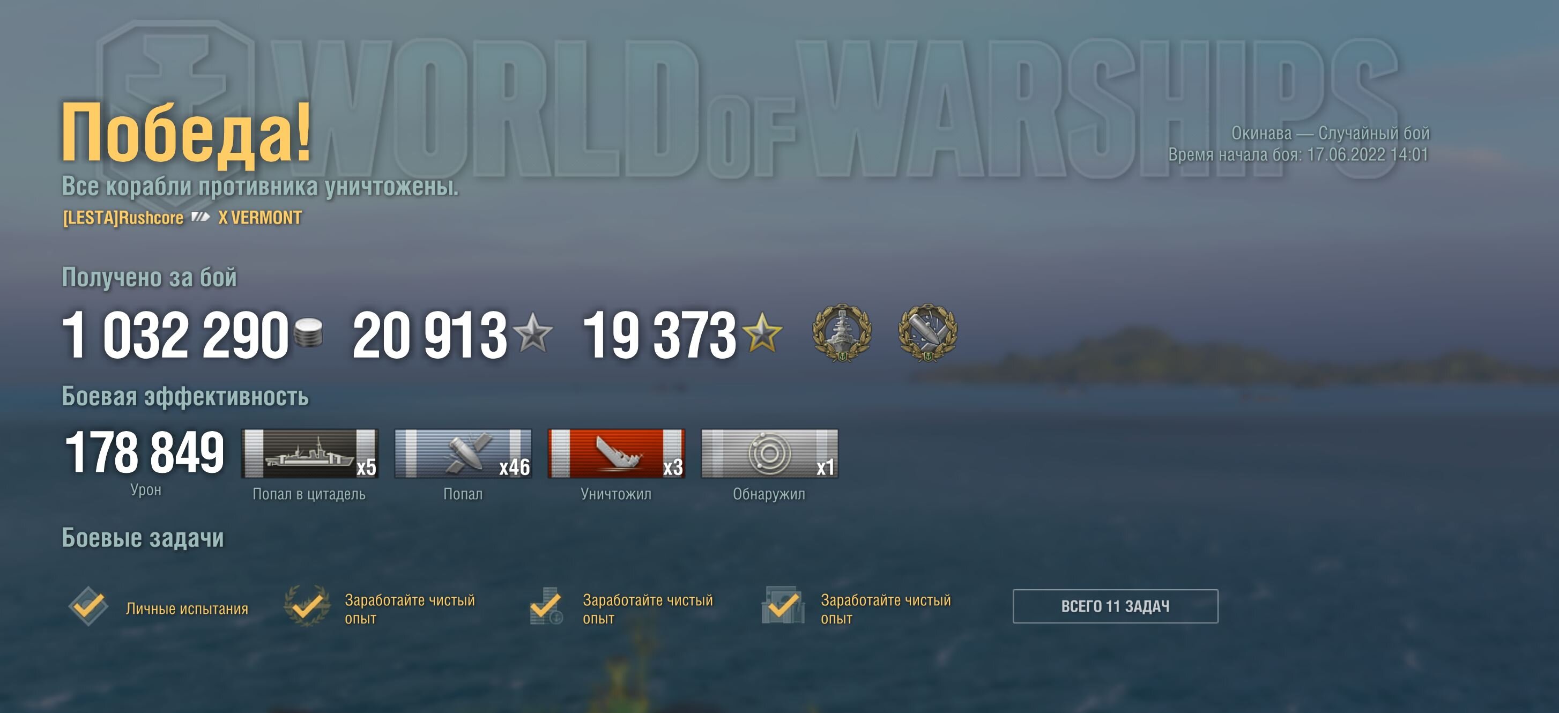Click the Личные испытания label

[x=187, y=609]
